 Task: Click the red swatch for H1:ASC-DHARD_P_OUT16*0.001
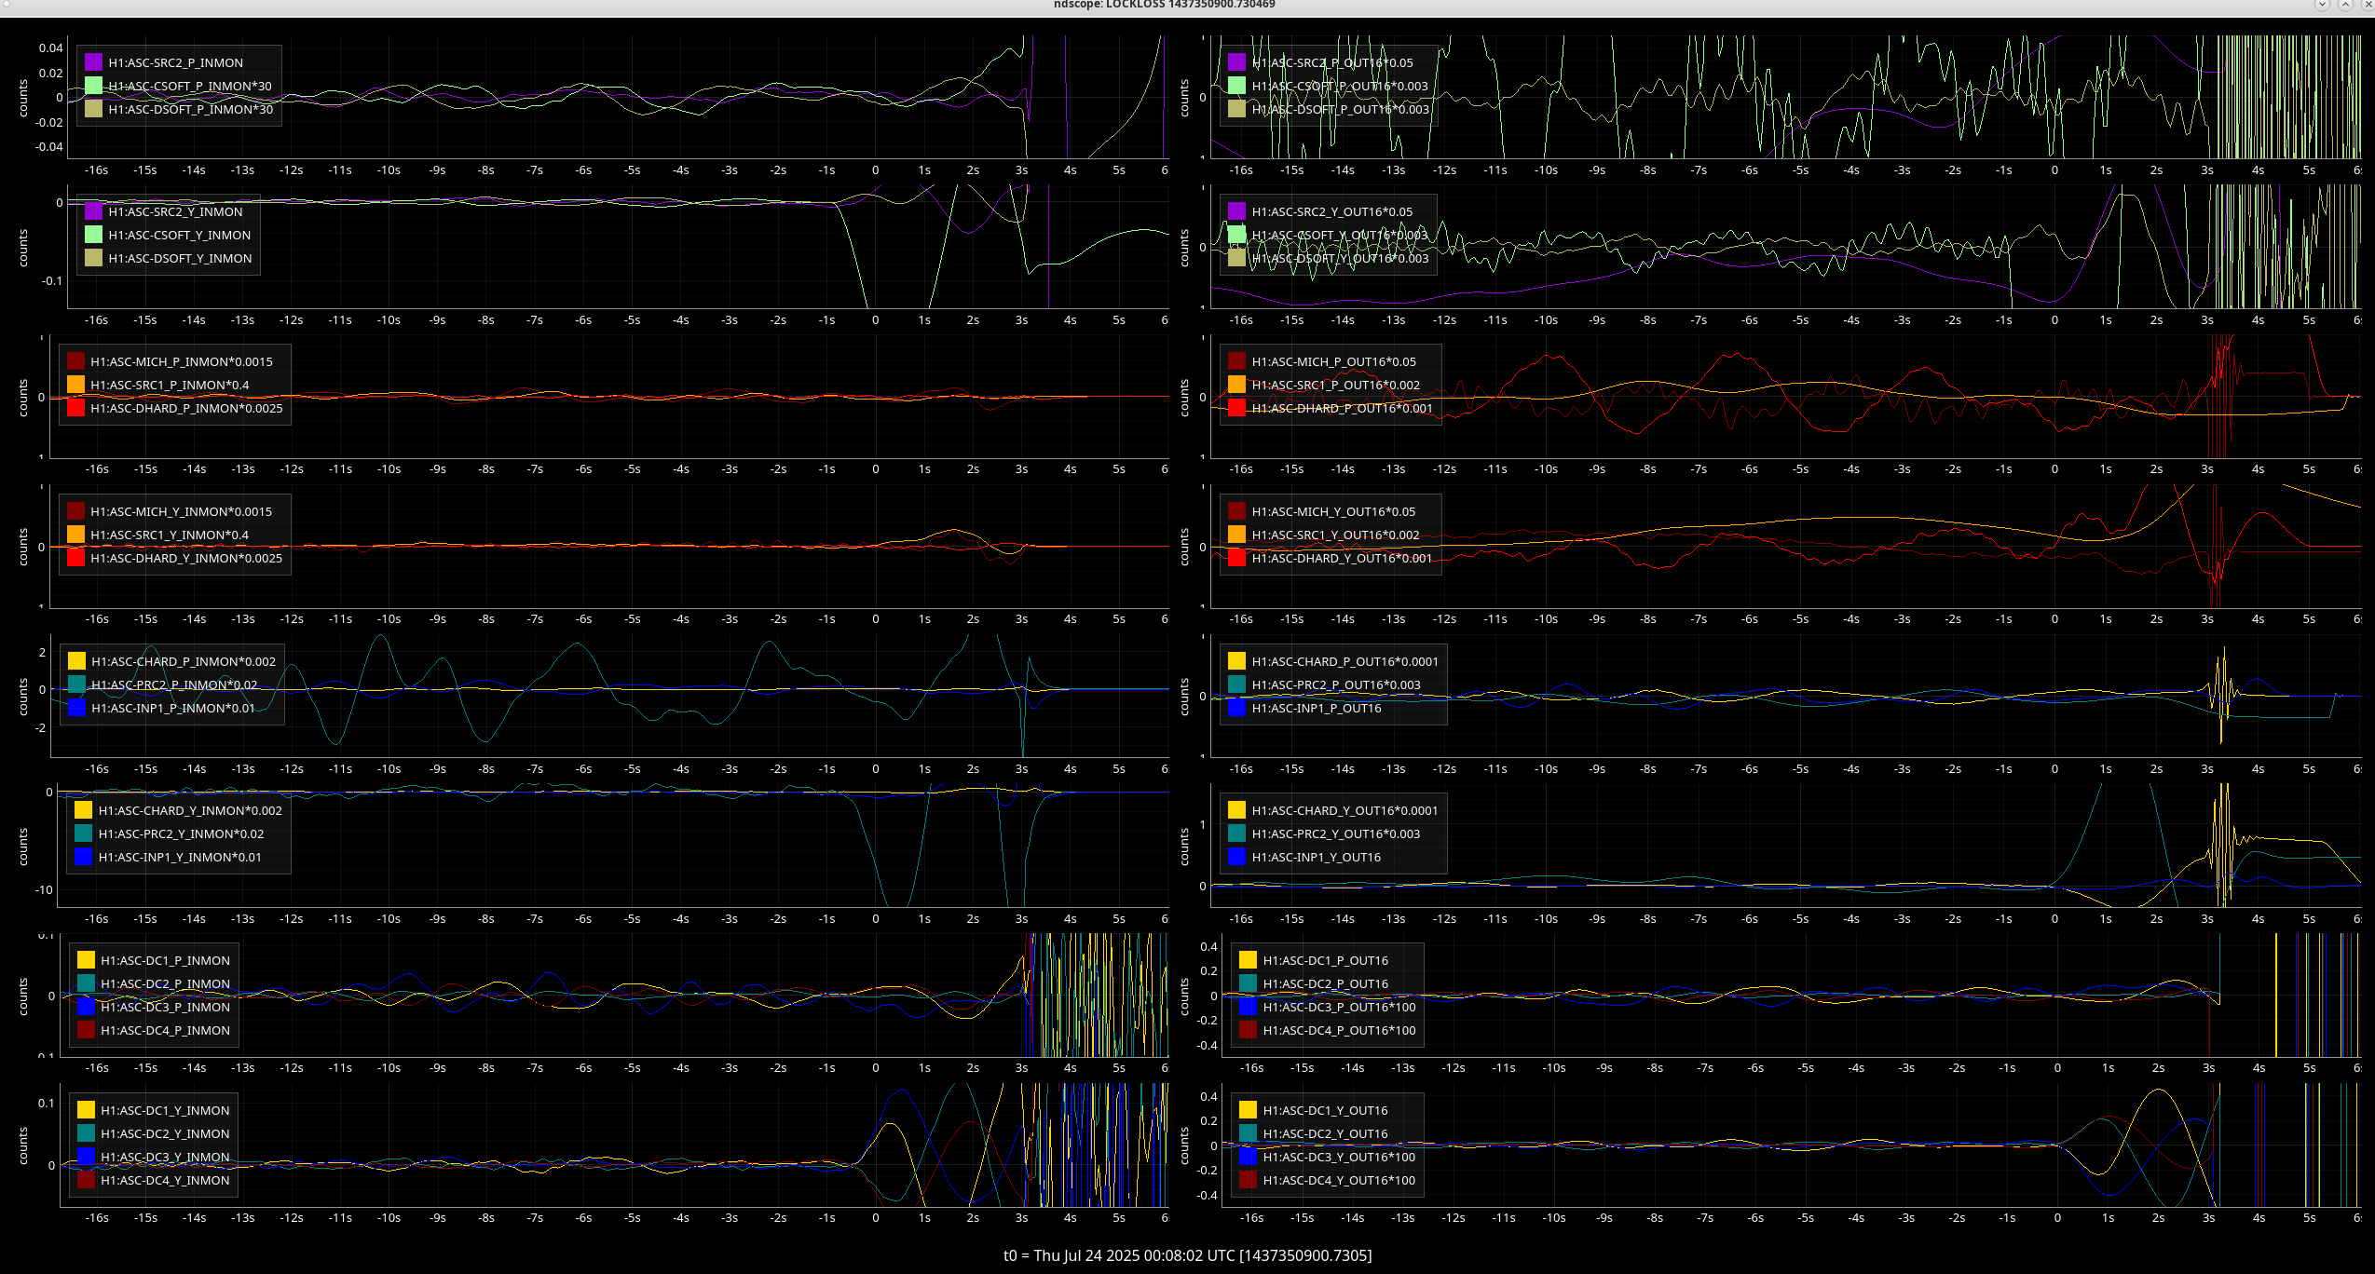coord(1236,408)
